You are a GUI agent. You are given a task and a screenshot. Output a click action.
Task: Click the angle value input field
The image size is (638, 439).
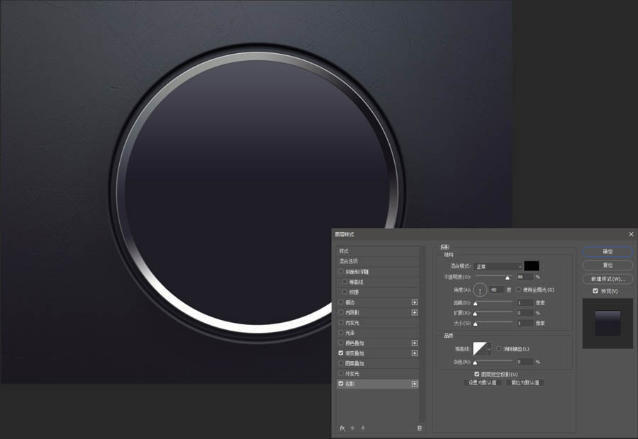(497, 290)
